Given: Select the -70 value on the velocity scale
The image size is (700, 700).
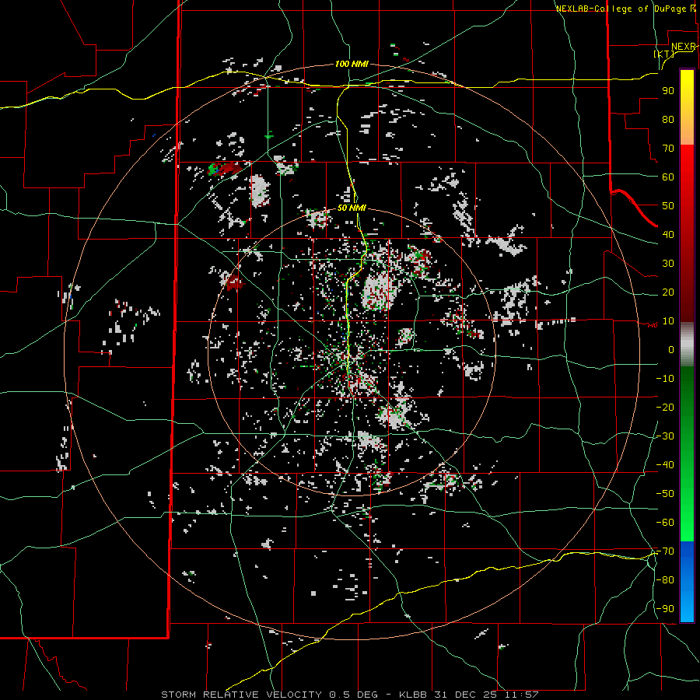Looking at the screenshot, I should tap(665, 551).
